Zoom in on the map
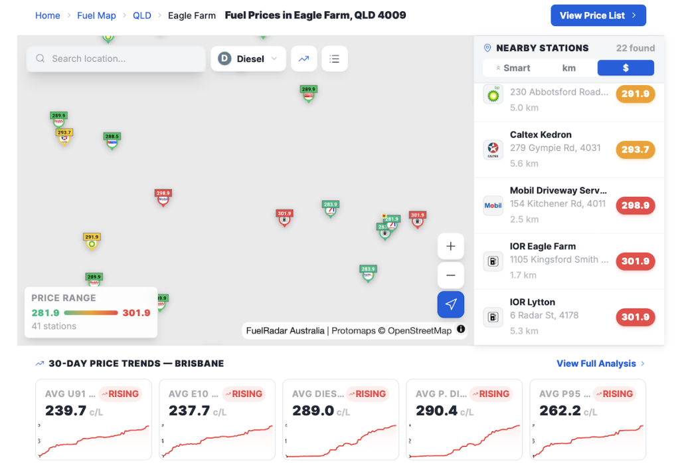Viewport: 680px width, 466px height. 451,246
